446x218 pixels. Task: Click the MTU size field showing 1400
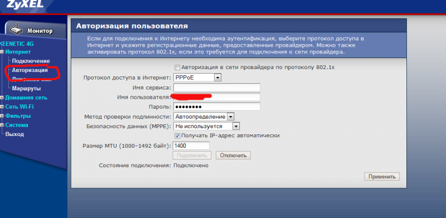coord(191,146)
